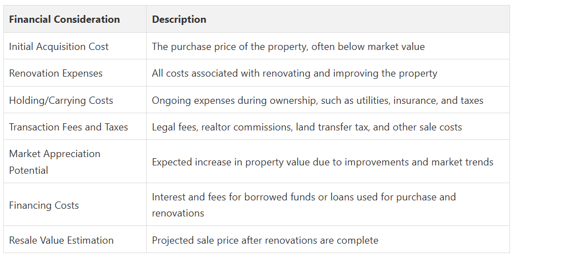Select the Market Appreciation Potential cell

click(x=54, y=162)
